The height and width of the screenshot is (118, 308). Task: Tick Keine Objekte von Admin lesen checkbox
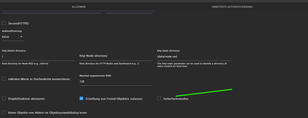point(4,112)
